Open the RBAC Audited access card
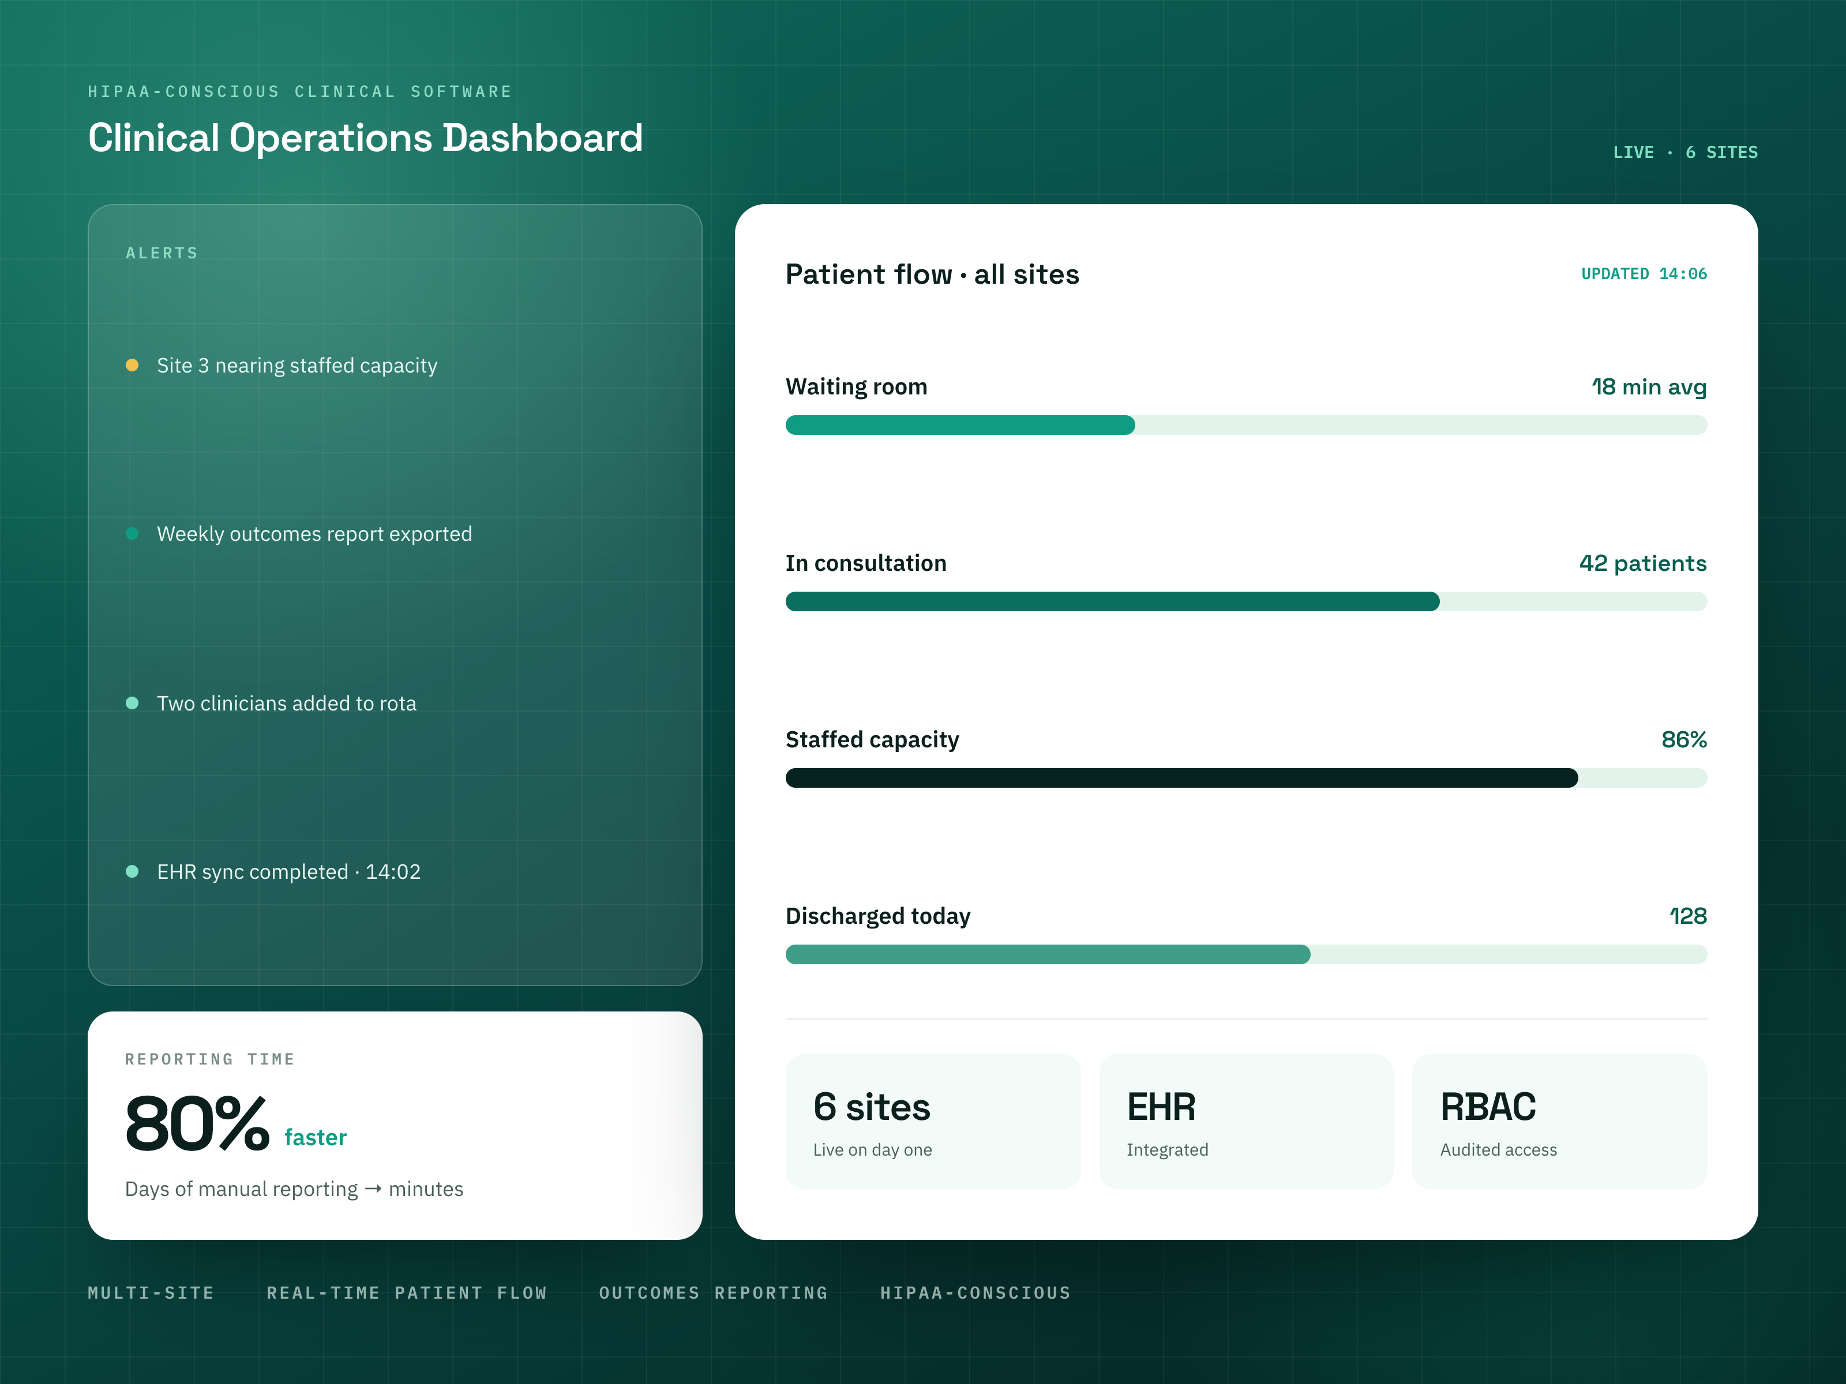 coord(1560,1121)
